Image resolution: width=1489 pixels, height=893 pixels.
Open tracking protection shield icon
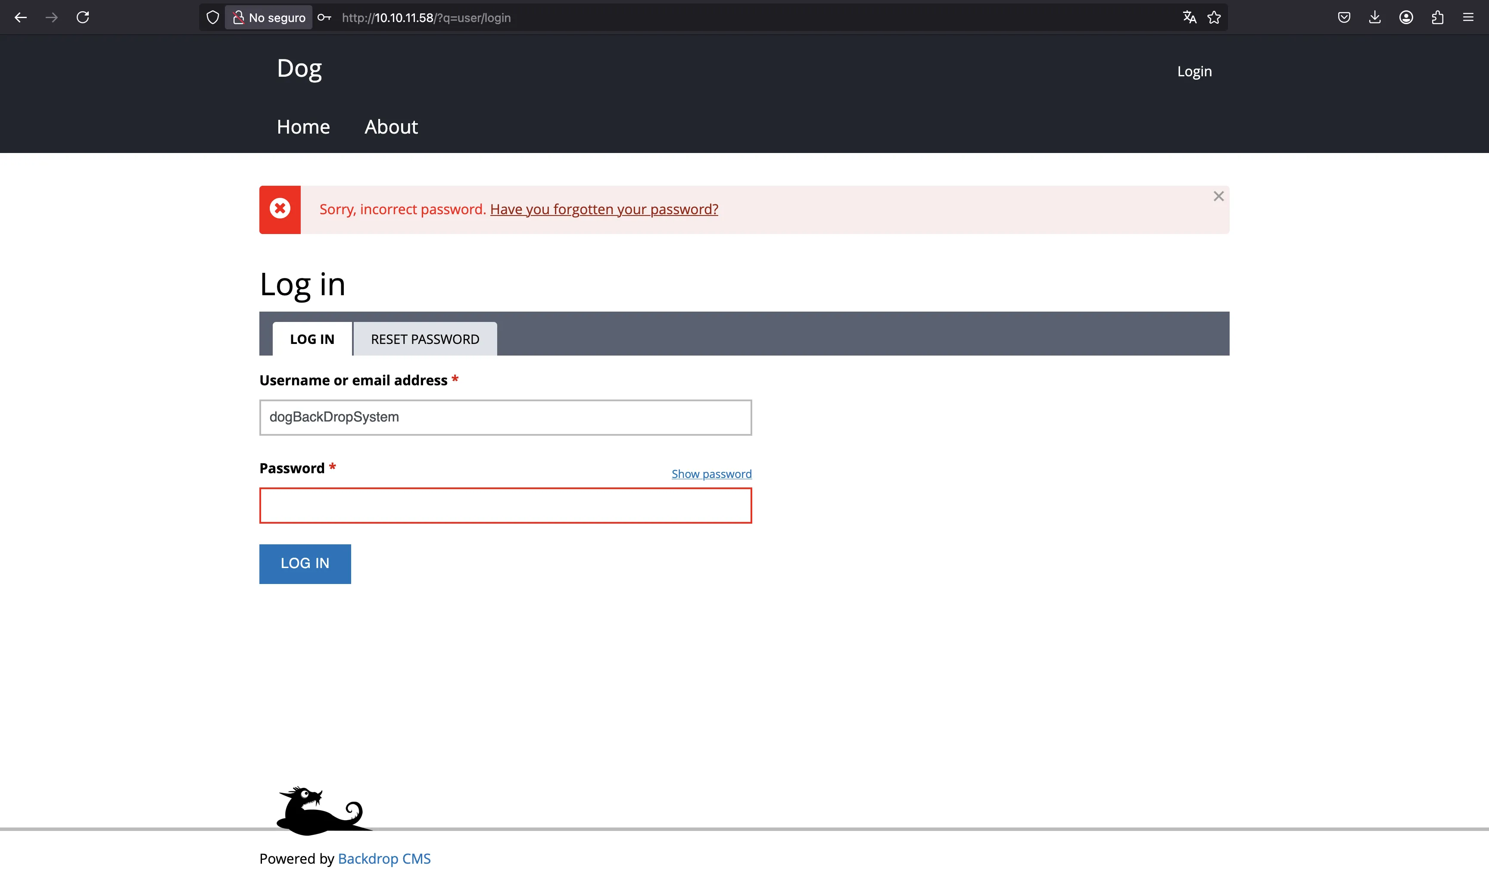(x=212, y=17)
